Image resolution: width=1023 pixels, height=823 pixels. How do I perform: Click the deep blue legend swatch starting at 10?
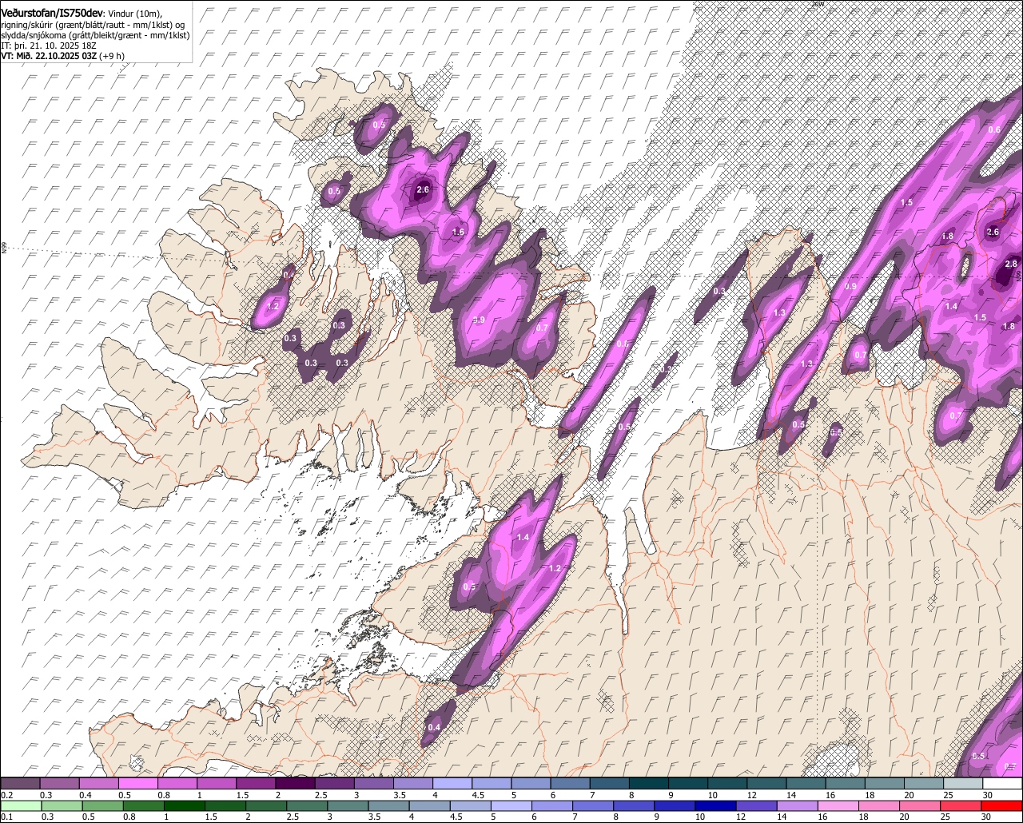[x=715, y=805]
